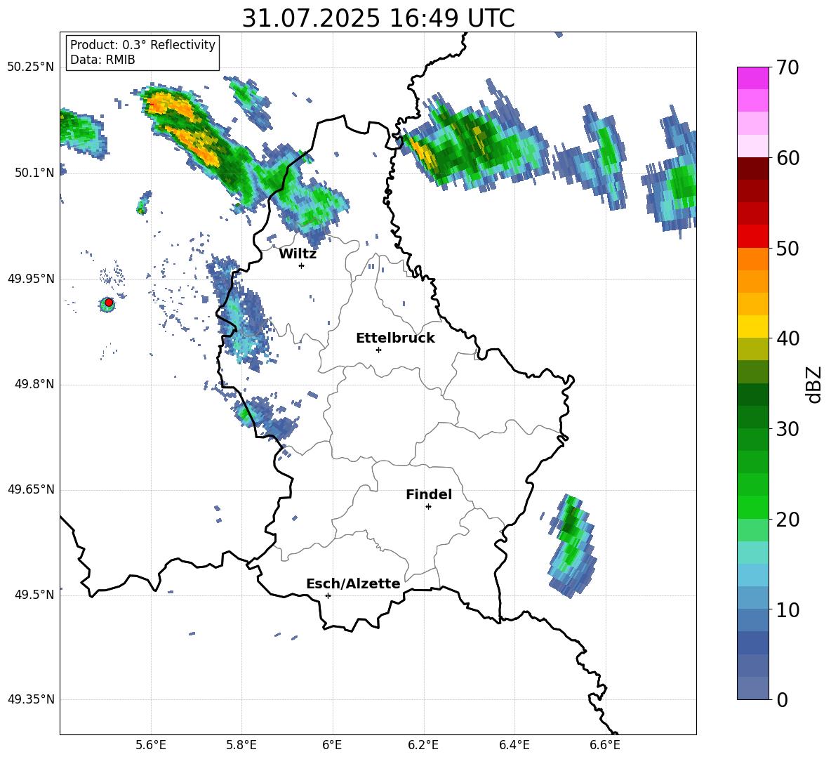
Task: Click the 6.6°E longitude label
Action: [x=605, y=745]
